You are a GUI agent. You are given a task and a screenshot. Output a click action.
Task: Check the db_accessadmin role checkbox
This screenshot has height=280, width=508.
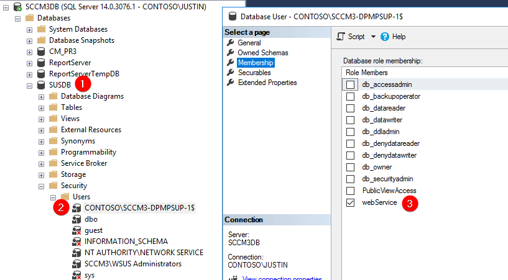click(x=350, y=84)
